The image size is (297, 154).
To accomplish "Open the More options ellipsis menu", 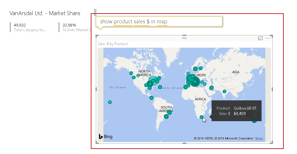I will (x=268, y=38).
